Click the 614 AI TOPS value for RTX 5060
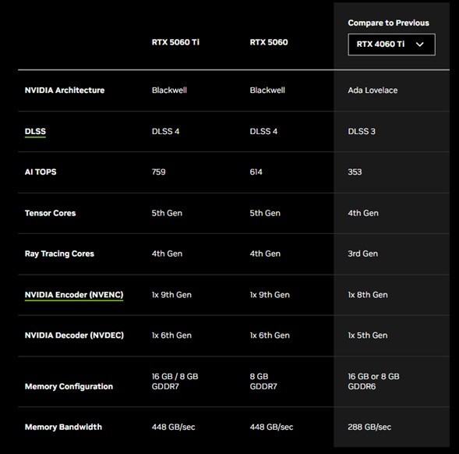 (x=256, y=172)
